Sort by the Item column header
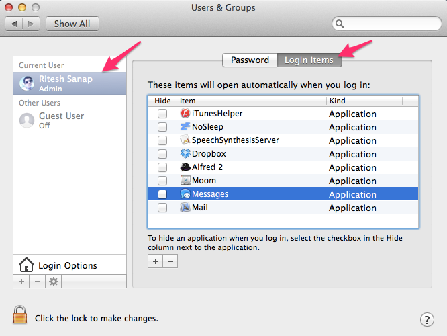Image resolution: width=447 pixels, height=336 pixels. 252,101
